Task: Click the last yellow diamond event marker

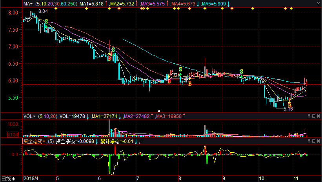Action: [x=291, y=9]
